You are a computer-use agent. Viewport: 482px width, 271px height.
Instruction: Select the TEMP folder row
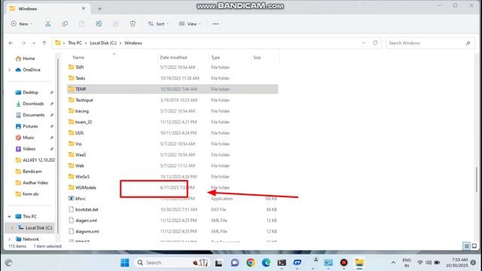tap(172, 89)
